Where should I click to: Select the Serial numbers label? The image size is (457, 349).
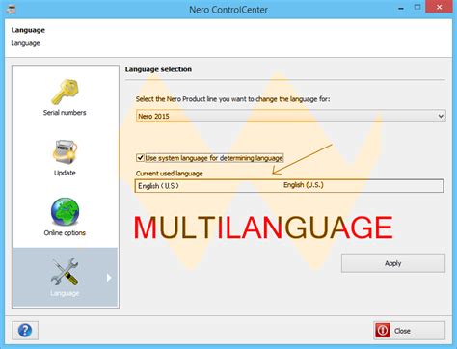pyautogui.click(x=65, y=113)
